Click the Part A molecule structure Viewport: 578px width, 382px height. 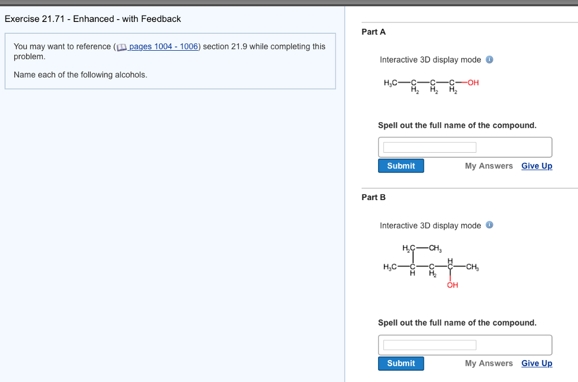[x=431, y=86]
